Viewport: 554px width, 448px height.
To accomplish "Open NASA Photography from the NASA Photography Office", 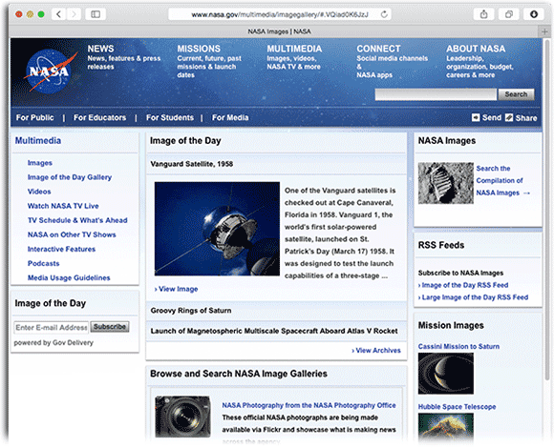I will [x=309, y=405].
